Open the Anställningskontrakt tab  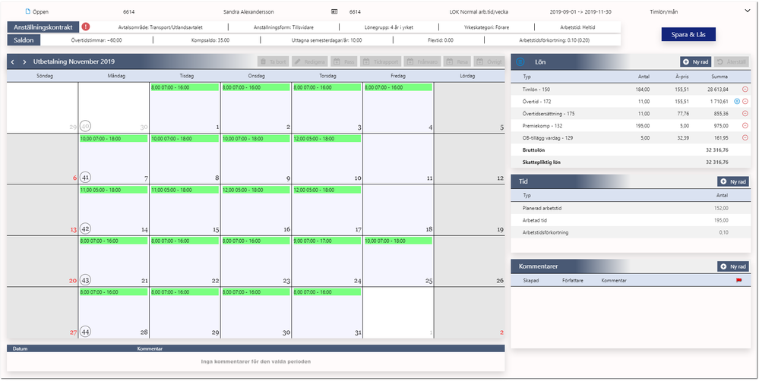(43, 27)
